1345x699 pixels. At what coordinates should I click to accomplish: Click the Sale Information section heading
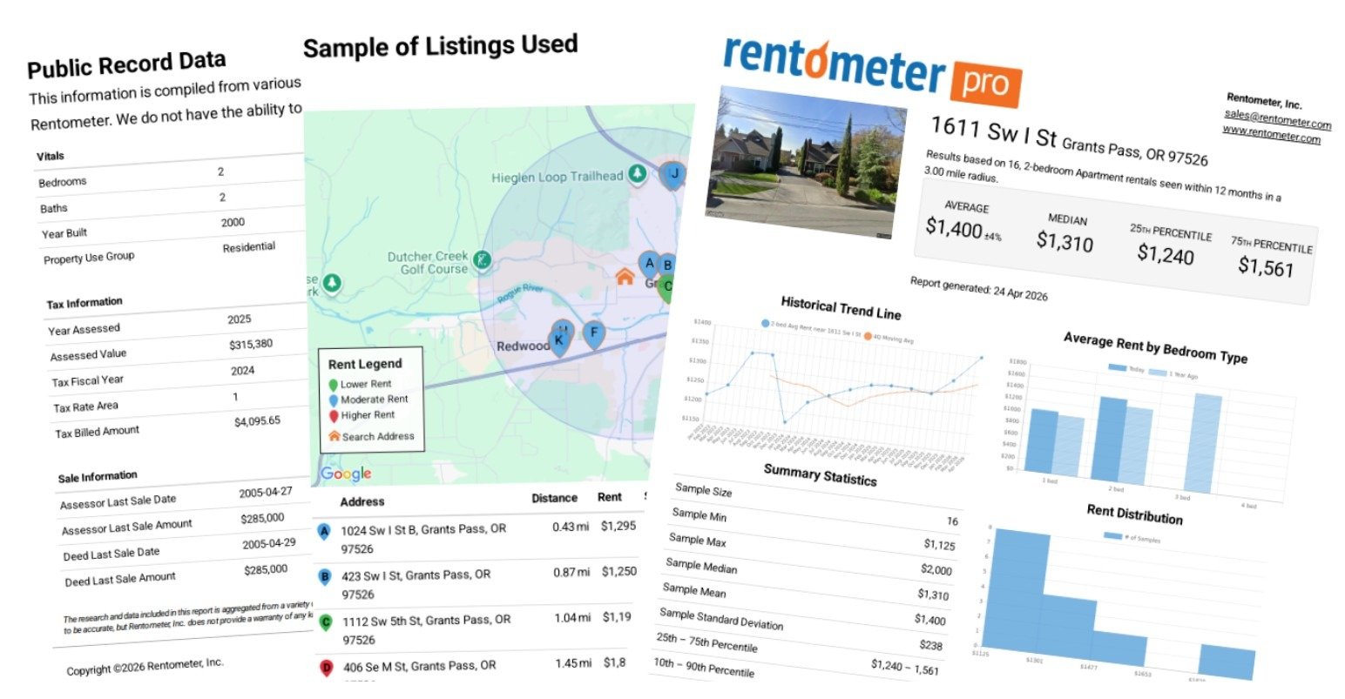tap(98, 477)
